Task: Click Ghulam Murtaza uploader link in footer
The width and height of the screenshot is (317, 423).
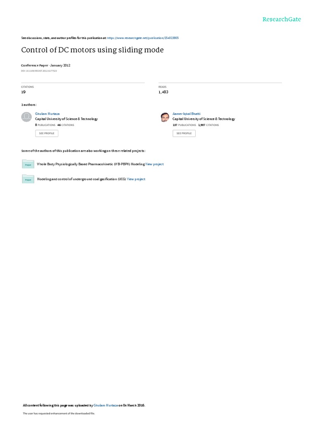Action: point(106,405)
